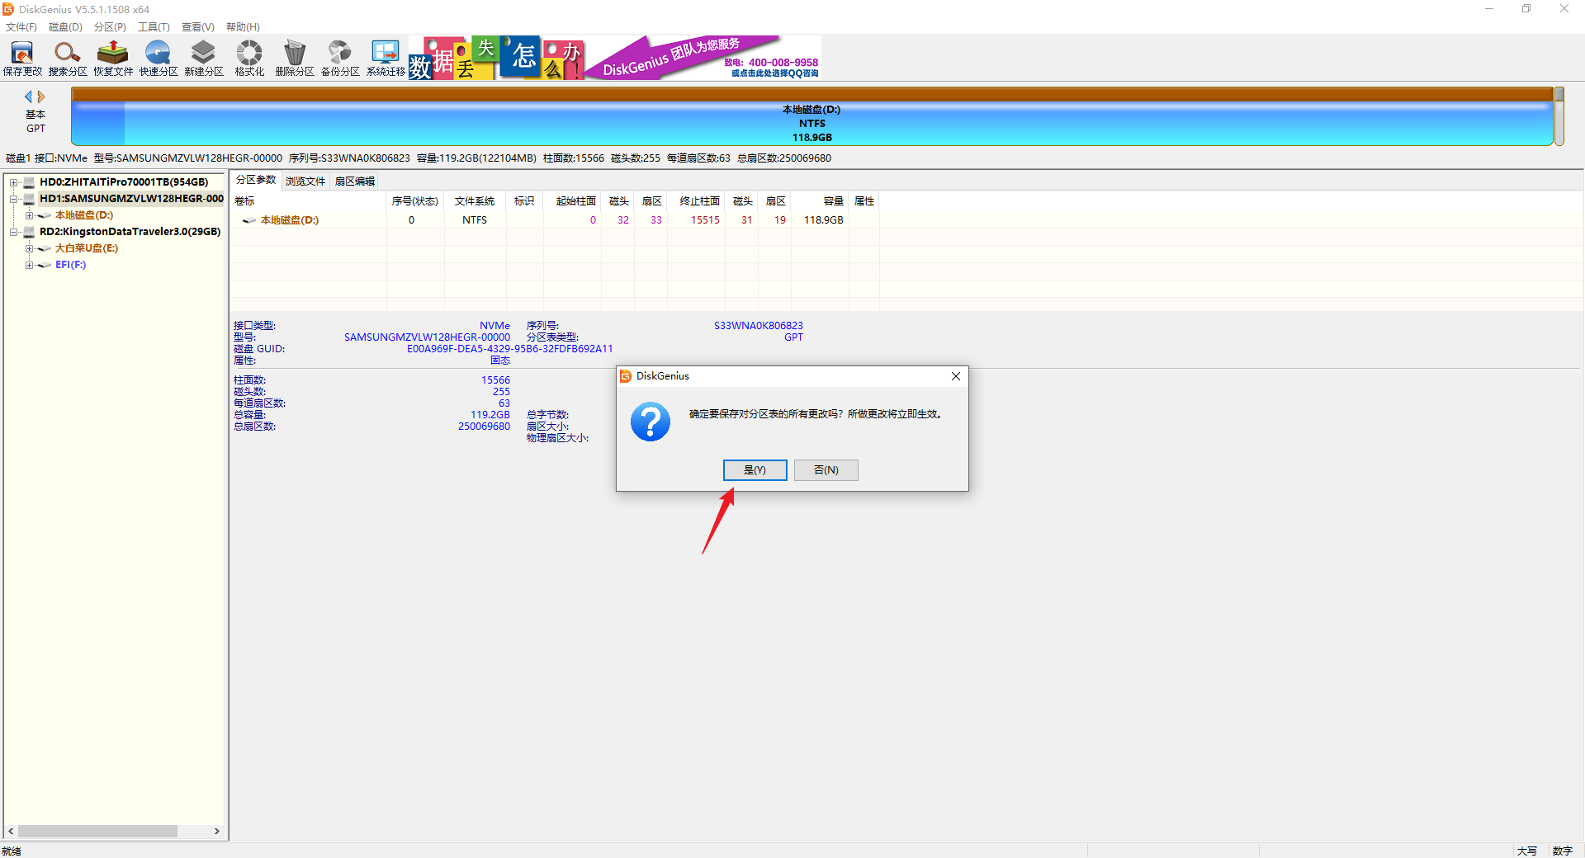
Task: Collapse the RD2:KingstonDataTraveler node
Action: click(x=14, y=232)
